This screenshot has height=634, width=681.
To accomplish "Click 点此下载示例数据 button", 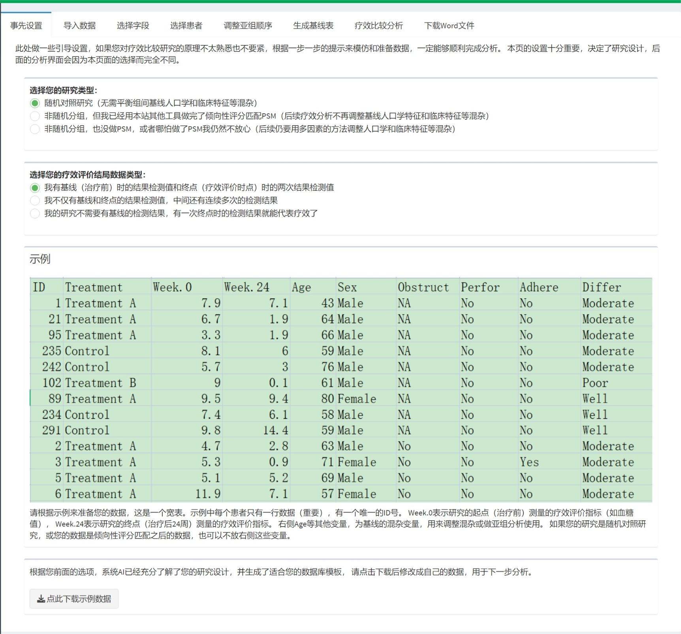I will click(74, 599).
